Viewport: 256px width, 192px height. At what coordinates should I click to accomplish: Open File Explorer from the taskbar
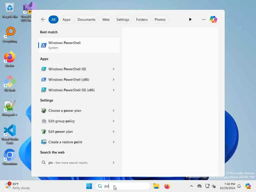(x=156, y=186)
